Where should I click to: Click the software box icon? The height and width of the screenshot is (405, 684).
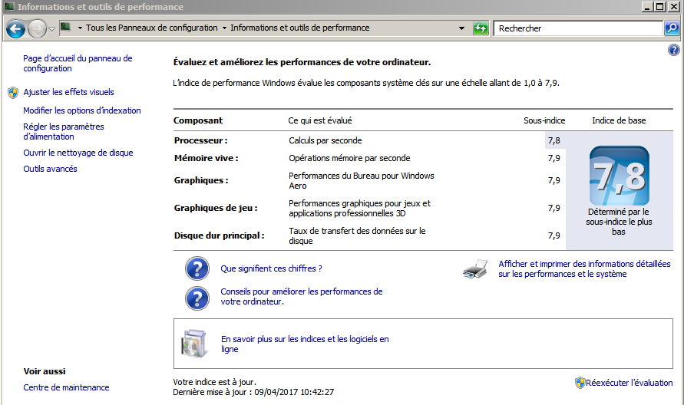click(x=193, y=344)
